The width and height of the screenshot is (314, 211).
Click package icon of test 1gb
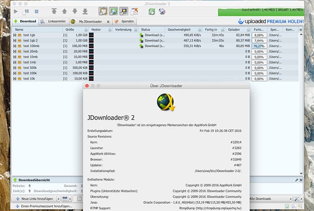coord(19,35)
